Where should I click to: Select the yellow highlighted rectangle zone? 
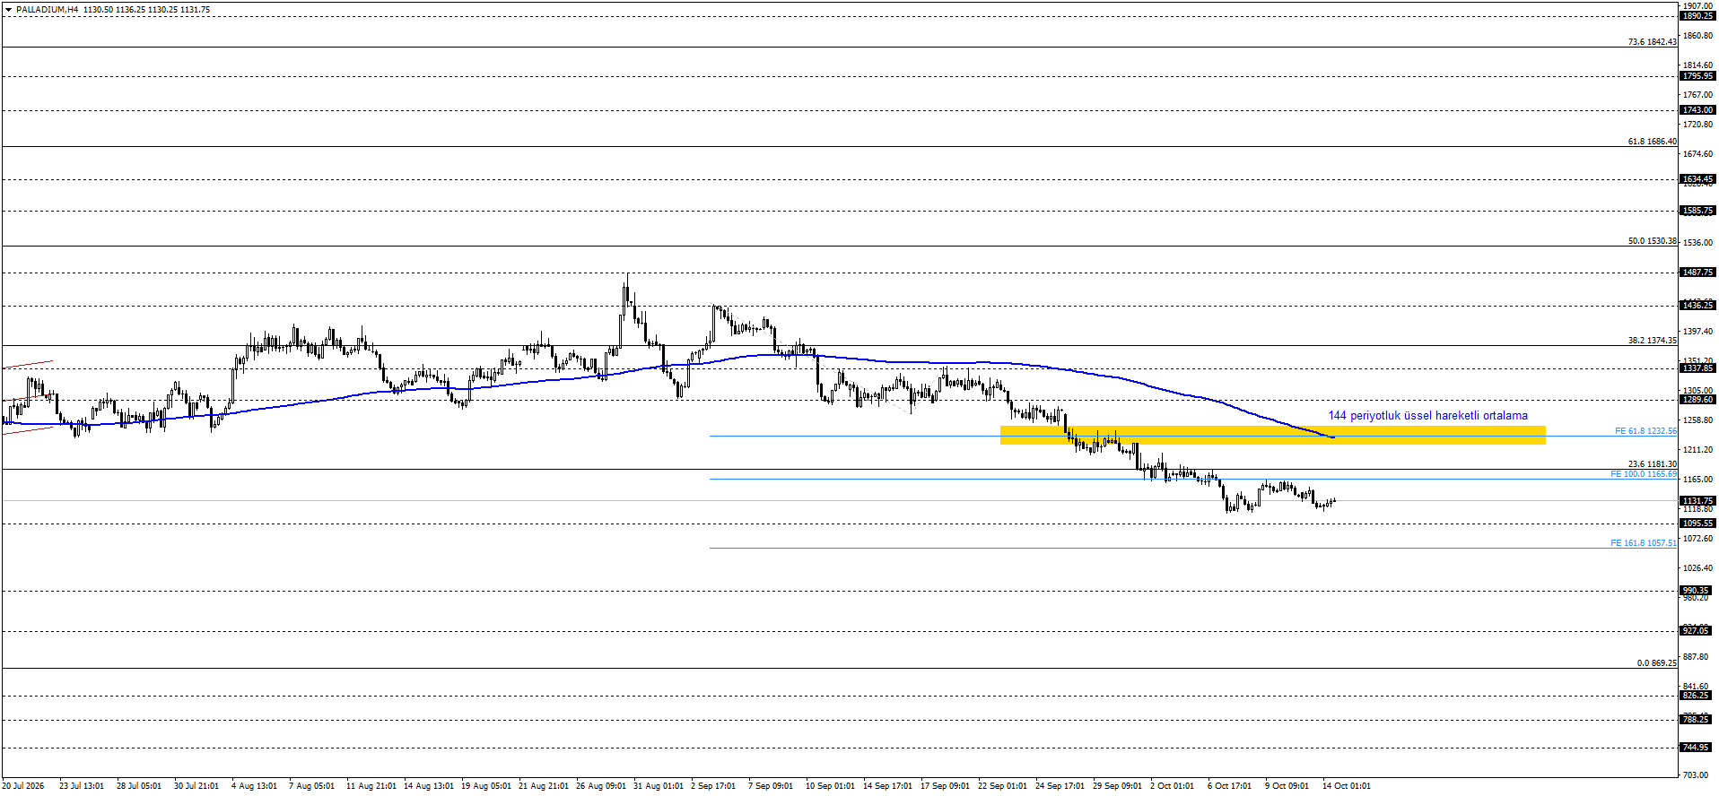click(x=1272, y=435)
